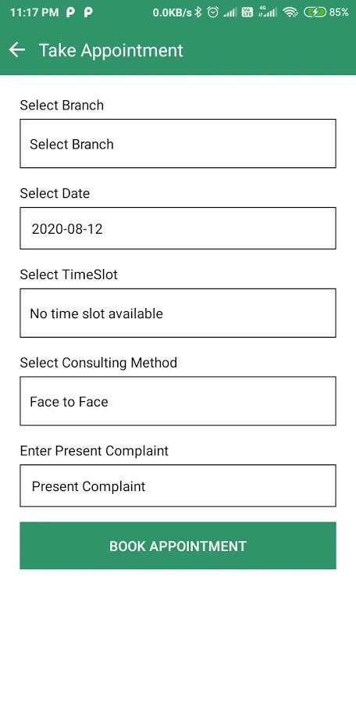
Task: Tap the Select Consulting Method label
Action: coord(98,363)
